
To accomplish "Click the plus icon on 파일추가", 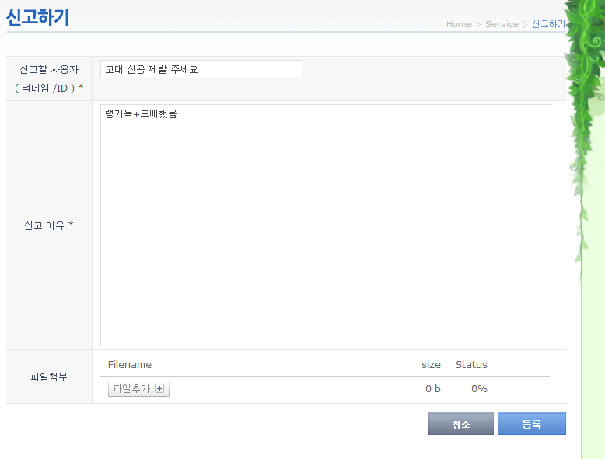I will pos(159,388).
